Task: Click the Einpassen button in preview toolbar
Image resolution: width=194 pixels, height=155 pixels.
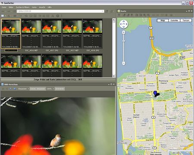Action: click(x=22, y=89)
